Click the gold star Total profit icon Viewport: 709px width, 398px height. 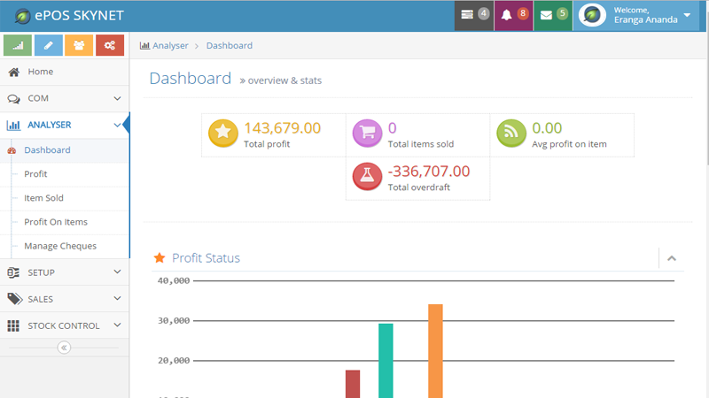(x=223, y=134)
